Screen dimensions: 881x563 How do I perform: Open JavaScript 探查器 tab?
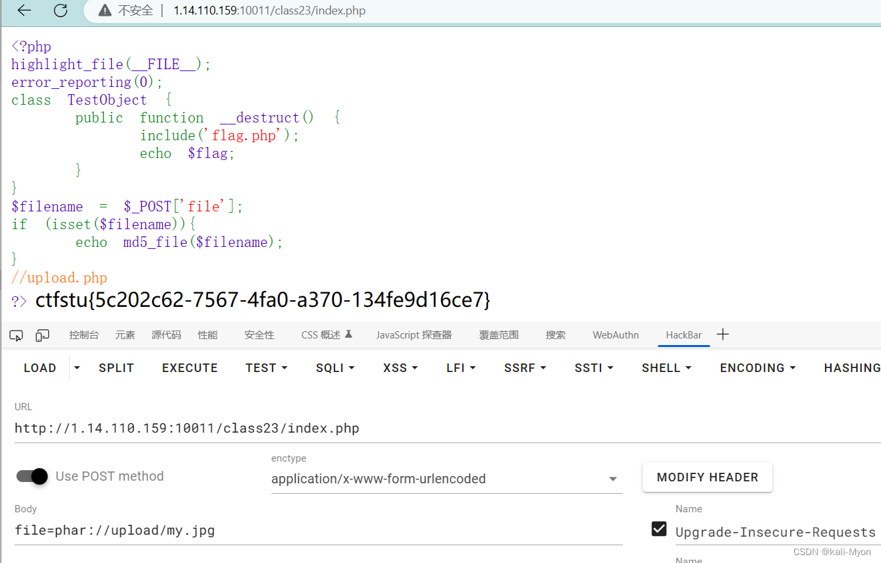point(414,335)
